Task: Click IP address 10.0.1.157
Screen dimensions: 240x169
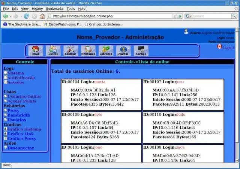Action: [x=87, y=127]
